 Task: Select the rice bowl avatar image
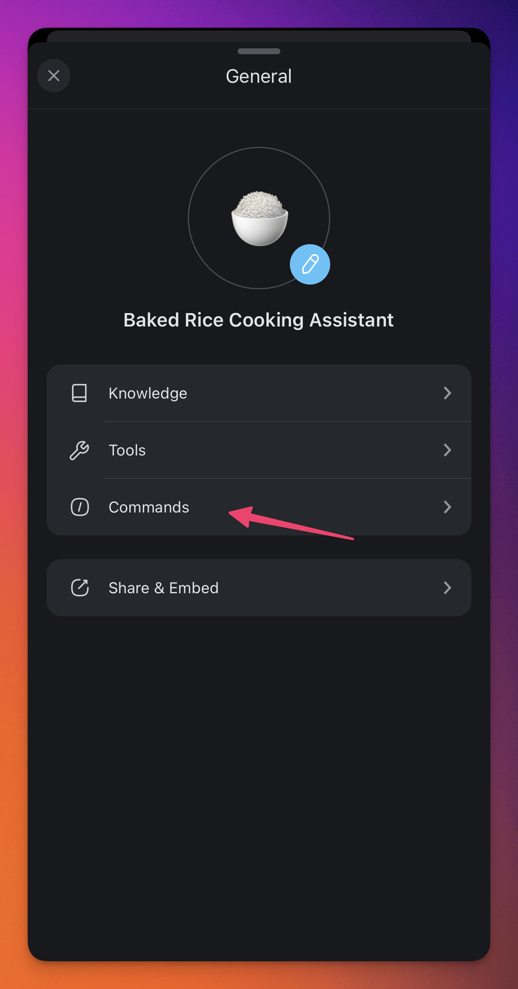[x=259, y=218]
